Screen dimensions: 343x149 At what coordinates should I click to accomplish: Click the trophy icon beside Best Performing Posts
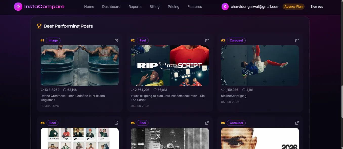pyautogui.click(x=39, y=26)
